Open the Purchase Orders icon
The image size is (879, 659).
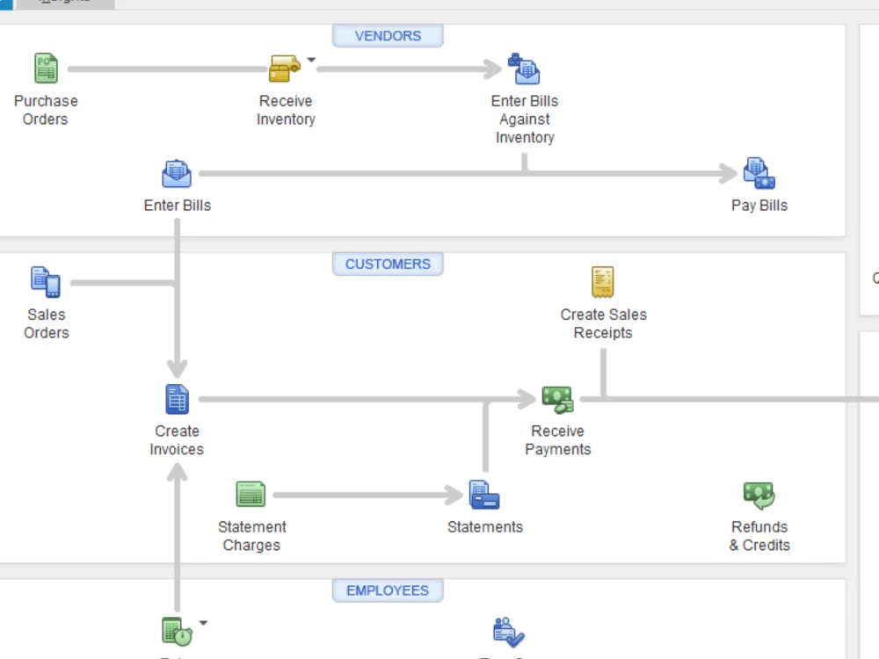(x=46, y=68)
